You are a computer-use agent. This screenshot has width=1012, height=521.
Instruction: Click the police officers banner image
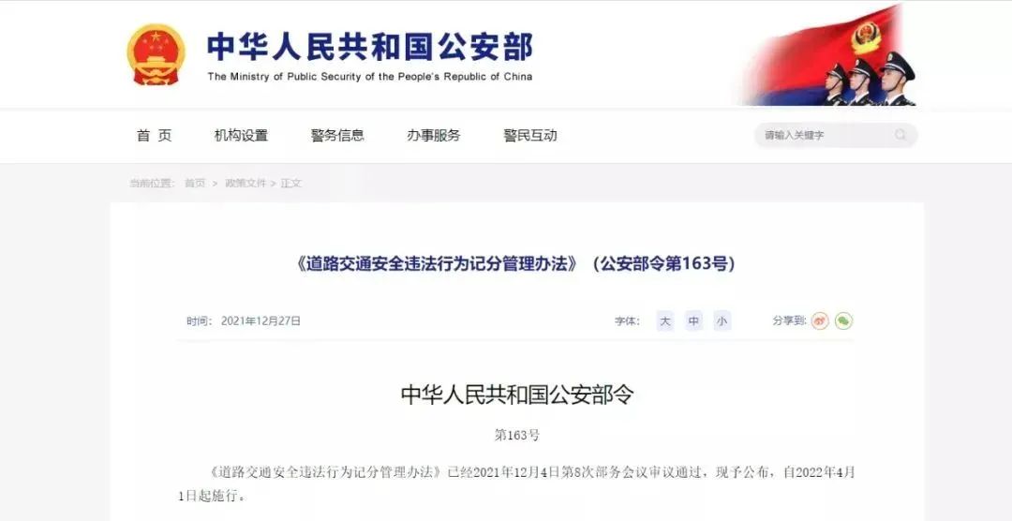coord(831,55)
